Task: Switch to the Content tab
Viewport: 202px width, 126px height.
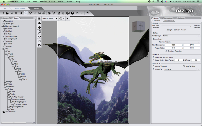Action: (x=6, y=18)
